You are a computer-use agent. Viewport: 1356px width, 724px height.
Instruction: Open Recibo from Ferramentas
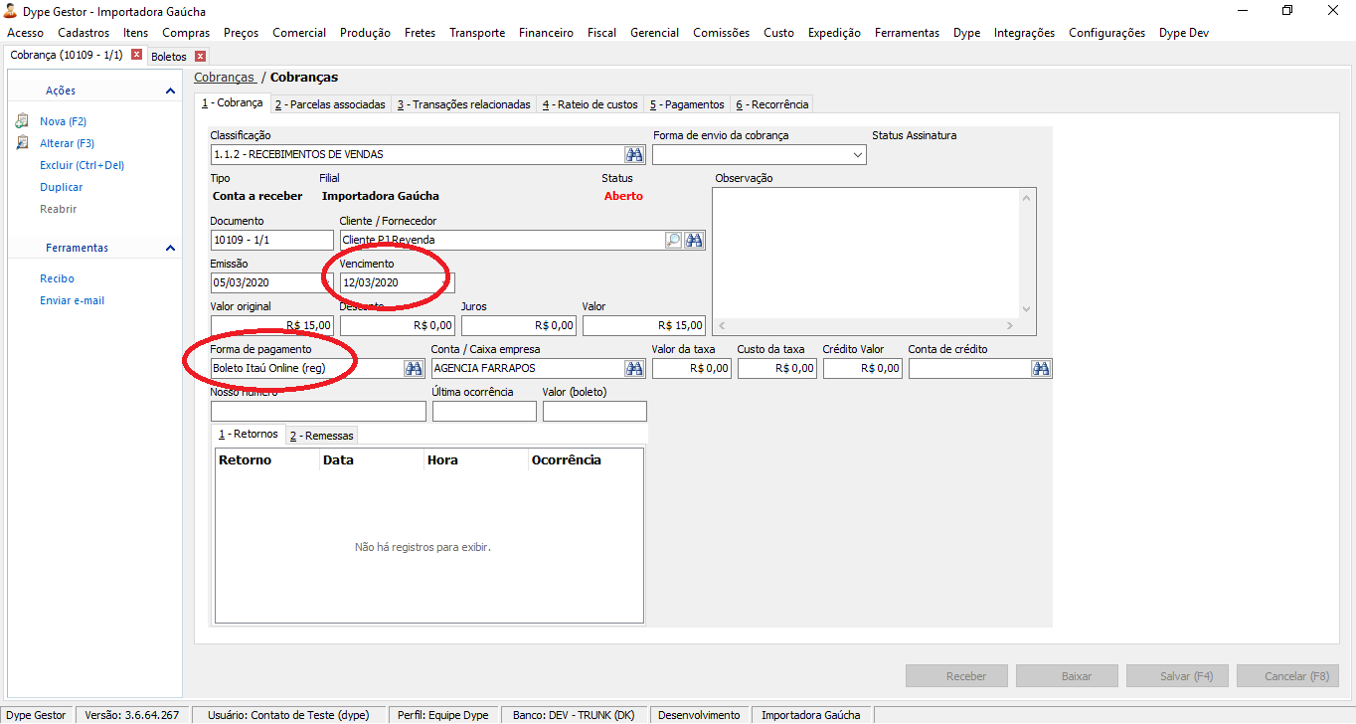57,278
